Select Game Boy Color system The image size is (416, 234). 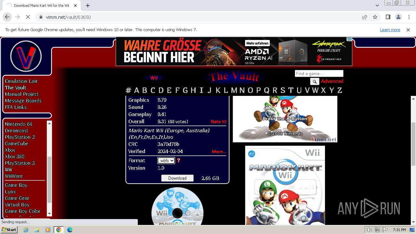click(x=22, y=211)
